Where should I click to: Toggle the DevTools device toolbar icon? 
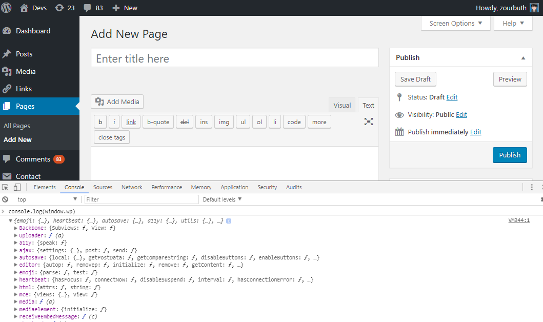tap(17, 187)
